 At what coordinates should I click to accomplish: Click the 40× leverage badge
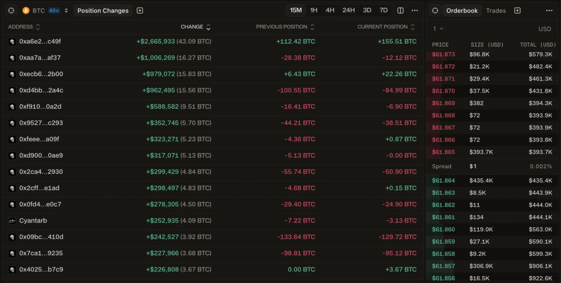coord(54,11)
